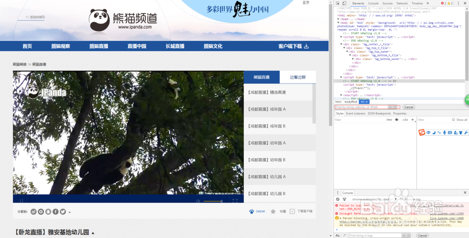The image size is (469, 238).
Task: Select the 成都直播 幼年园 B channel
Action: point(278,160)
